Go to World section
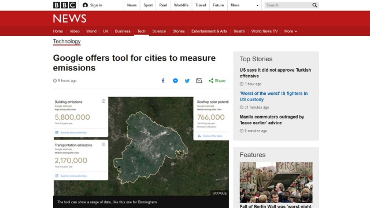 pyautogui.click(x=91, y=31)
